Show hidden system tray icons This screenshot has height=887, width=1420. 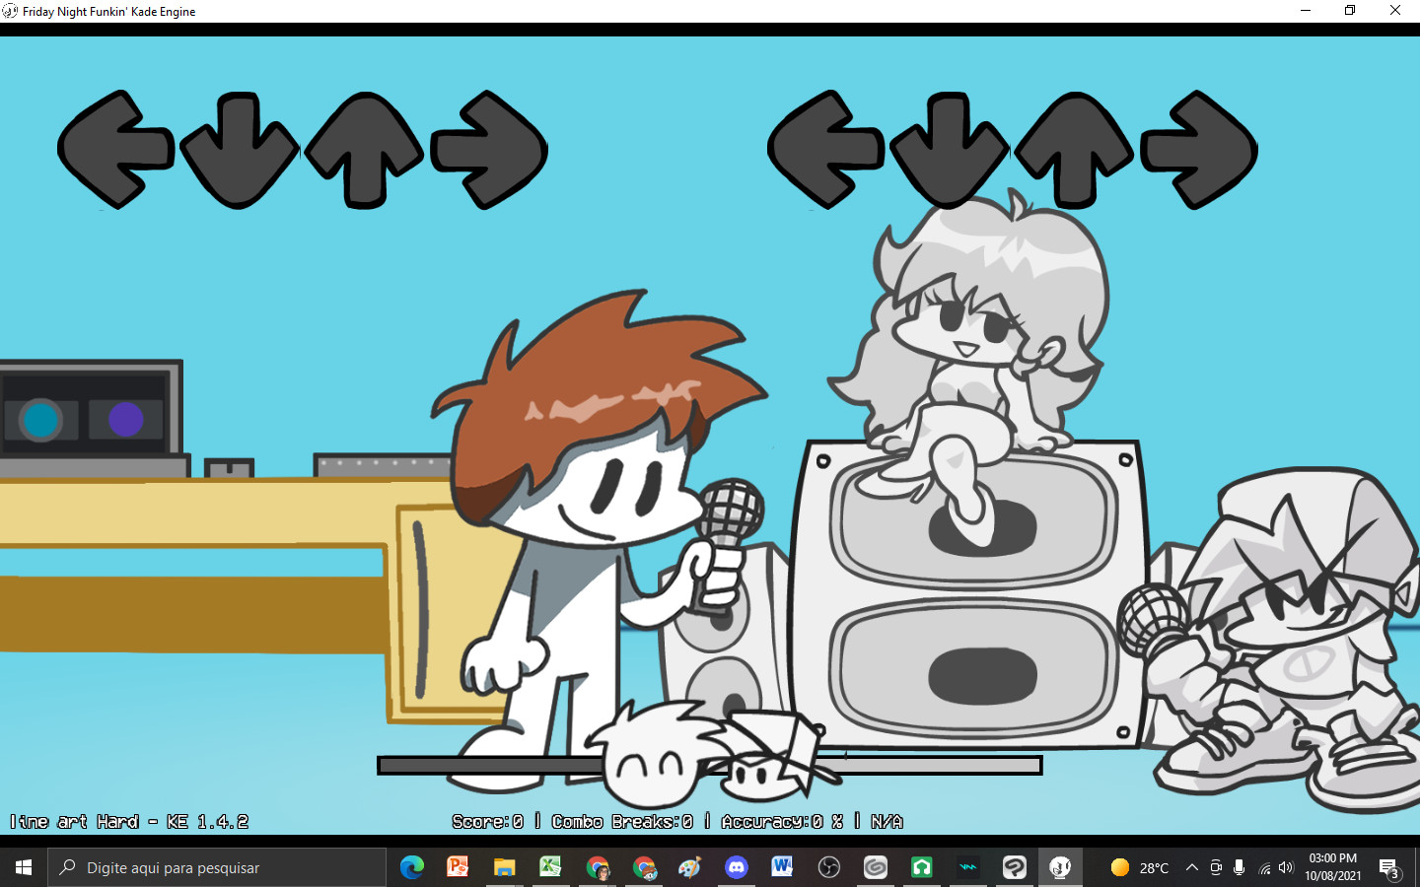[x=1191, y=867]
